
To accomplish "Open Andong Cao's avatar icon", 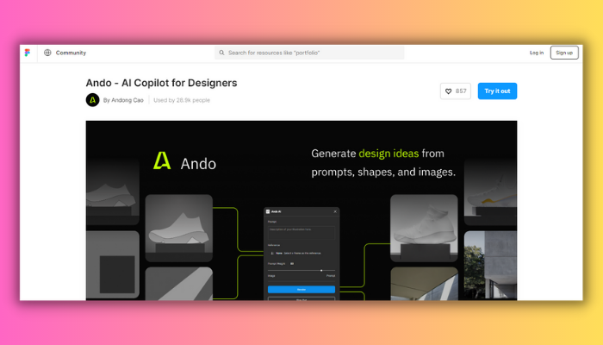I will tap(93, 100).
